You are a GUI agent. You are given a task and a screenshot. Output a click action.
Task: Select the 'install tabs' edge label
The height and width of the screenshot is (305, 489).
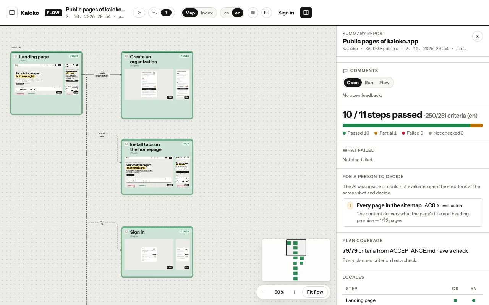coord(102,135)
